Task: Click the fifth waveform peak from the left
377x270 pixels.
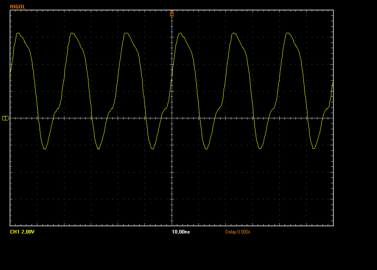Action: coord(234,33)
